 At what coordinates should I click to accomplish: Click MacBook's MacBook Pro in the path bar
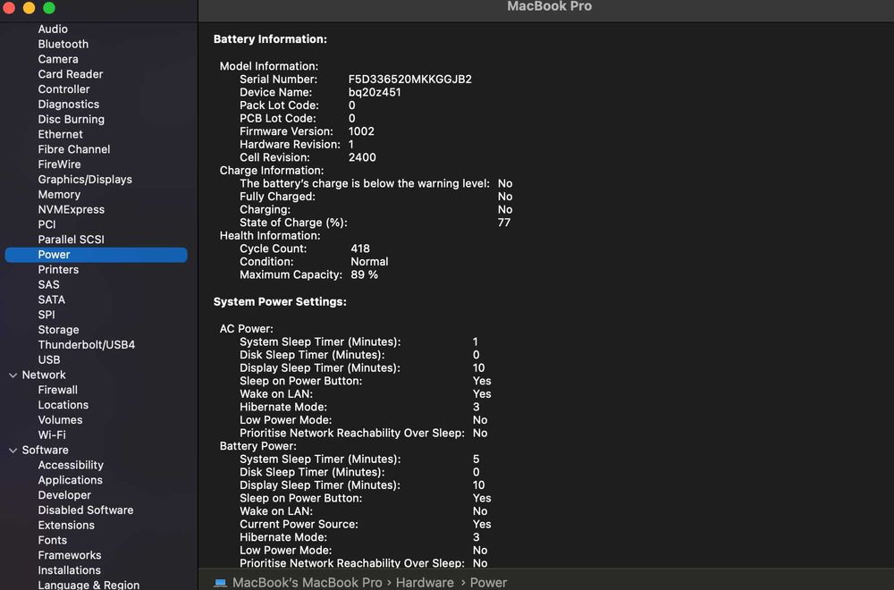coord(307,583)
